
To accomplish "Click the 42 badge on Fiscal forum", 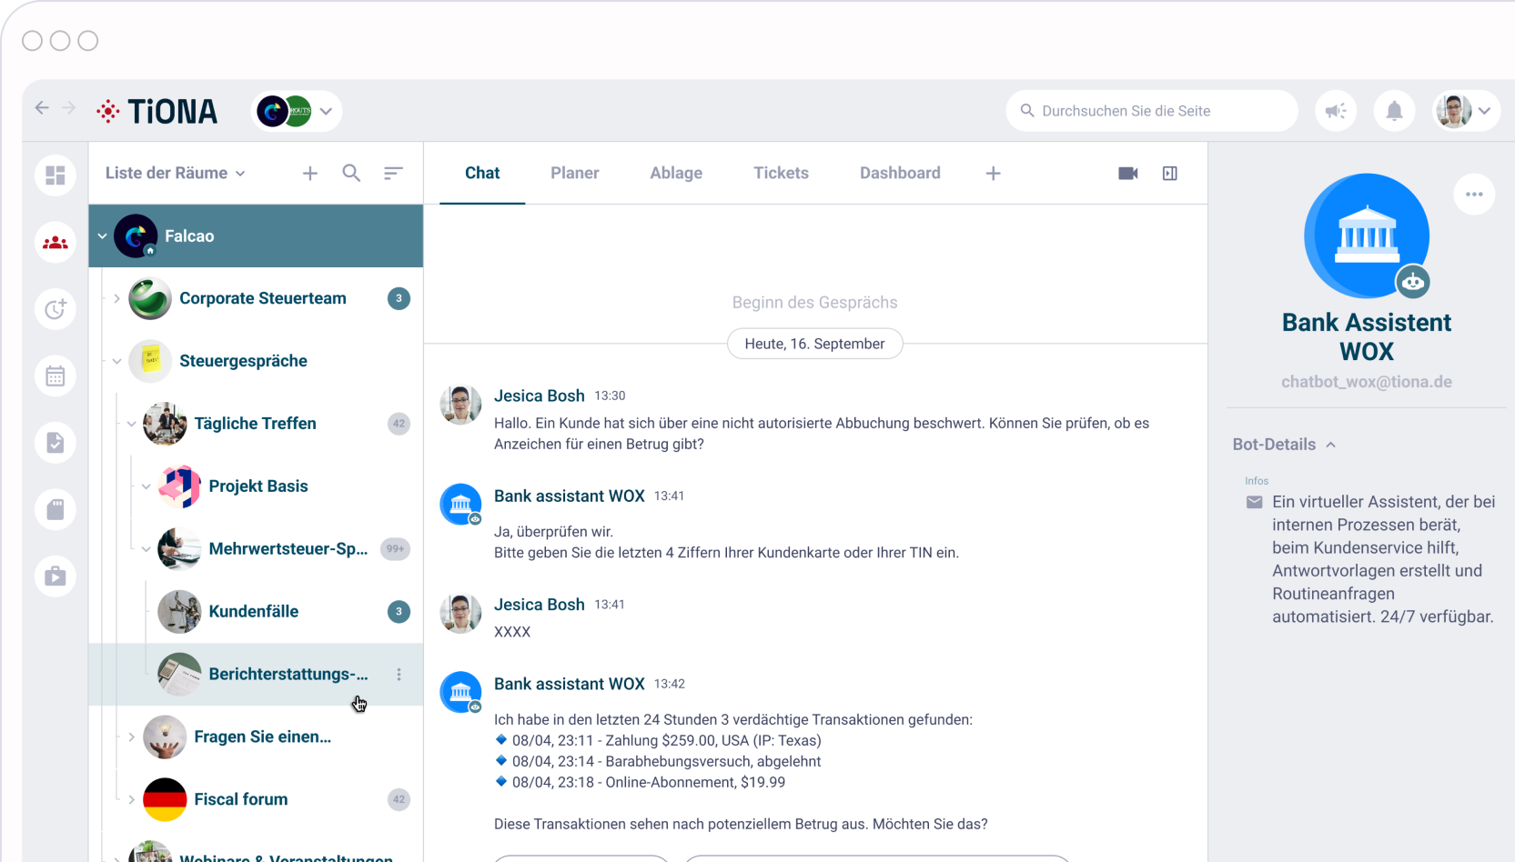I will 399,799.
